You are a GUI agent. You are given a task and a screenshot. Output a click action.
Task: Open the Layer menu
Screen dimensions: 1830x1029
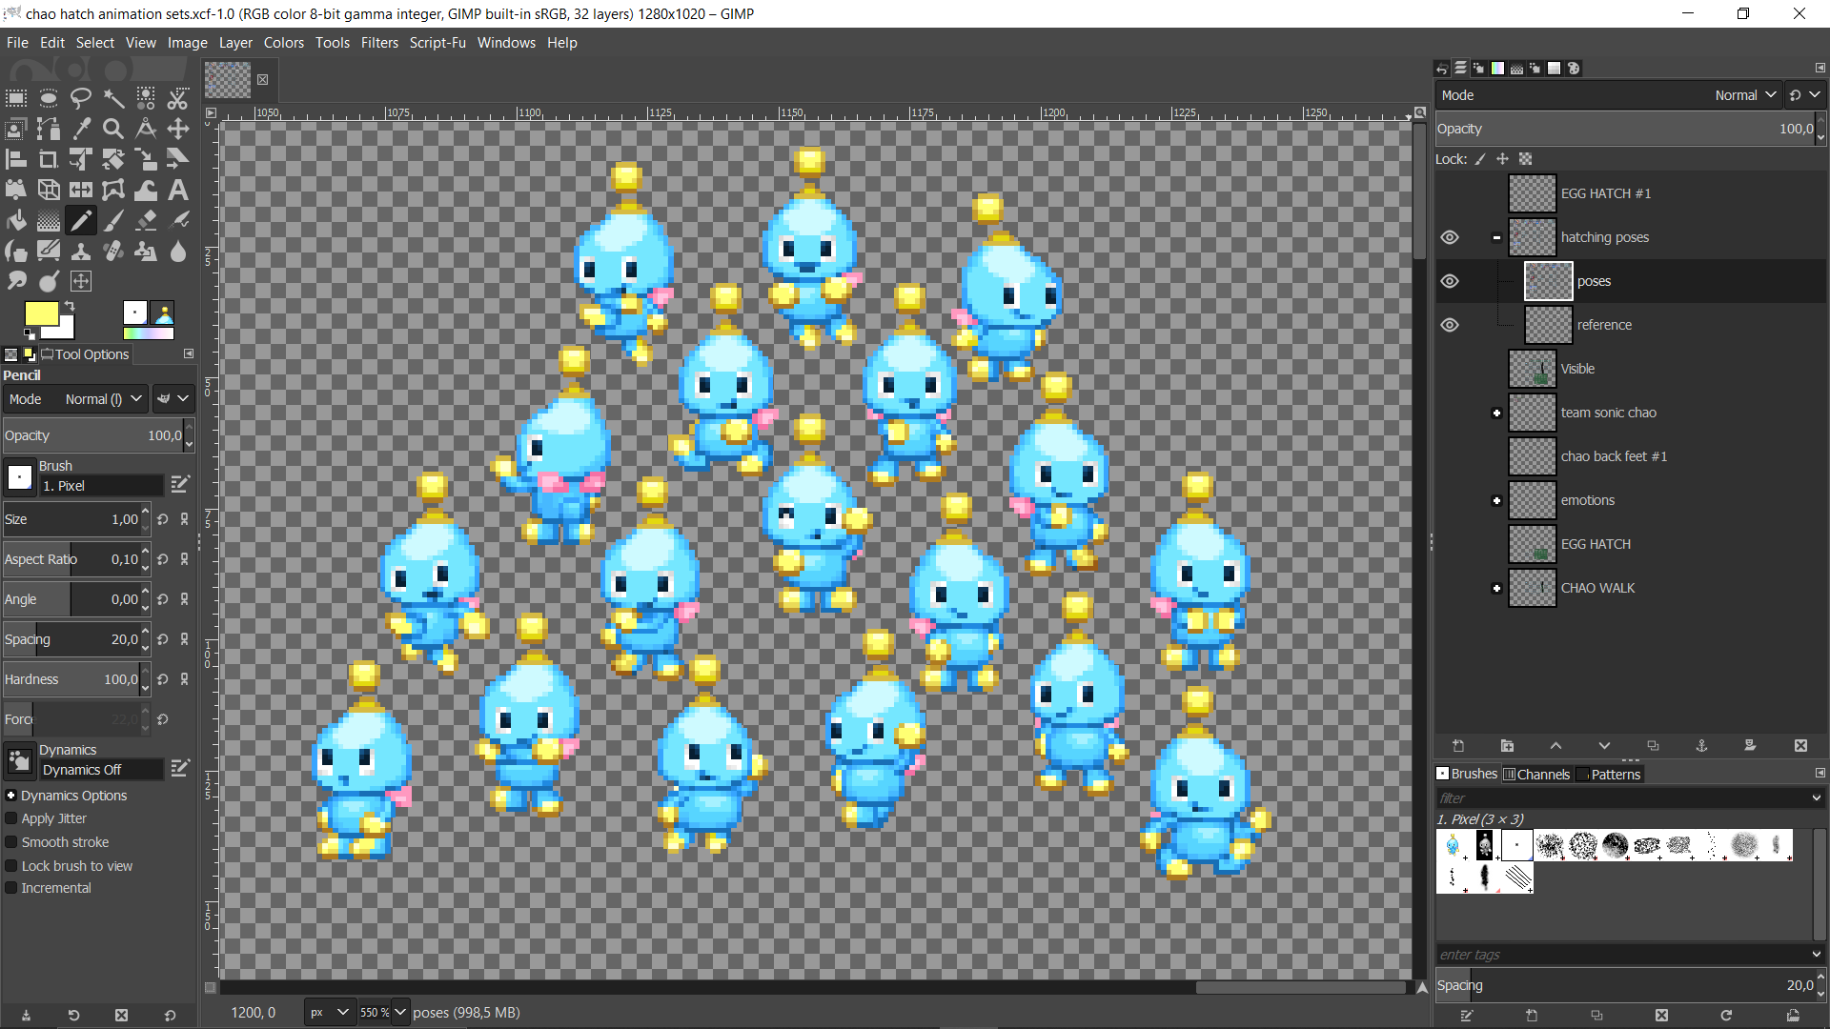(x=235, y=43)
